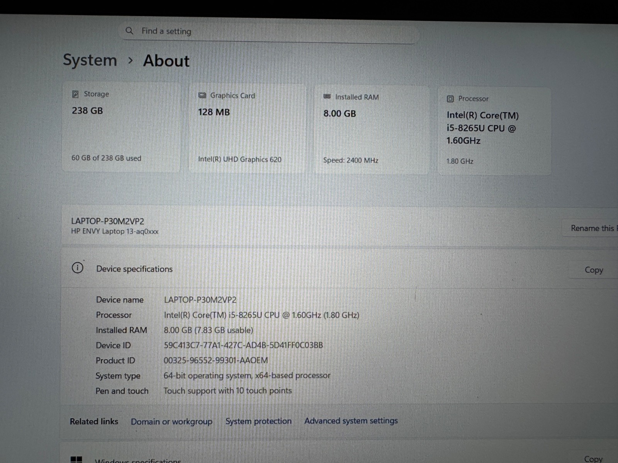The image size is (618, 463).
Task: Copy the Device specifications
Action: [x=594, y=270]
